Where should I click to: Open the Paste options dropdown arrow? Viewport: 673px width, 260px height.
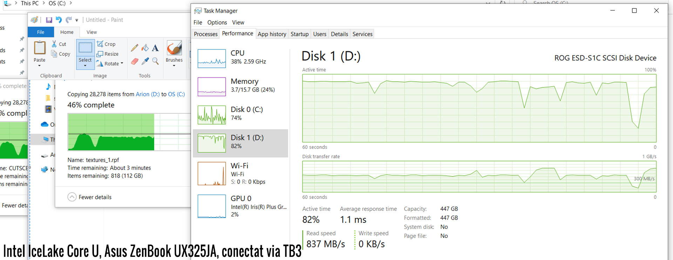[x=39, y=66]
